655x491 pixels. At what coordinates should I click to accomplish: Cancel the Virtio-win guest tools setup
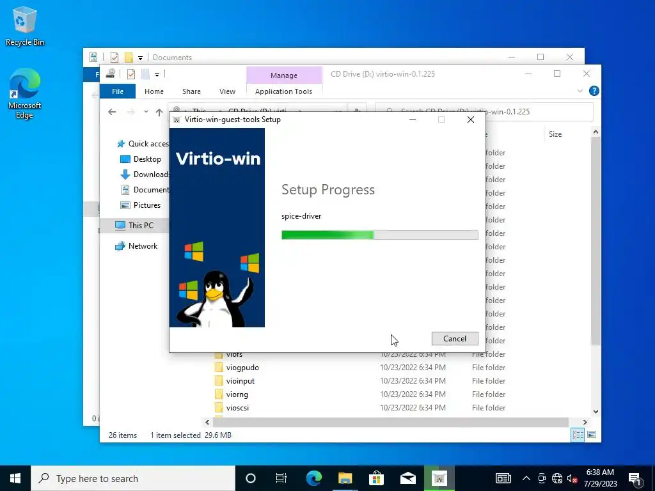click(455, 339)
